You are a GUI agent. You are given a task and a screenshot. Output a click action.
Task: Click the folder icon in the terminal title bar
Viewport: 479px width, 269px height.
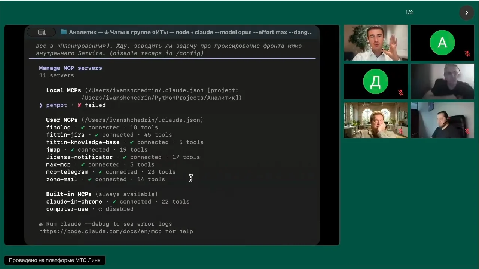(63, 32)
